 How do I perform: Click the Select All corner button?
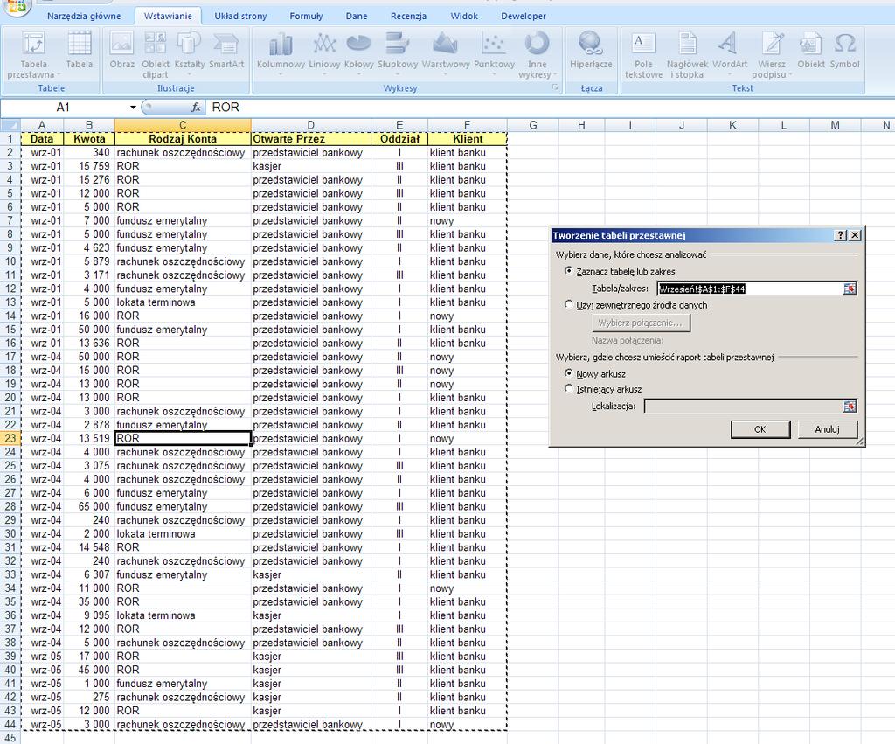[10, 124]
